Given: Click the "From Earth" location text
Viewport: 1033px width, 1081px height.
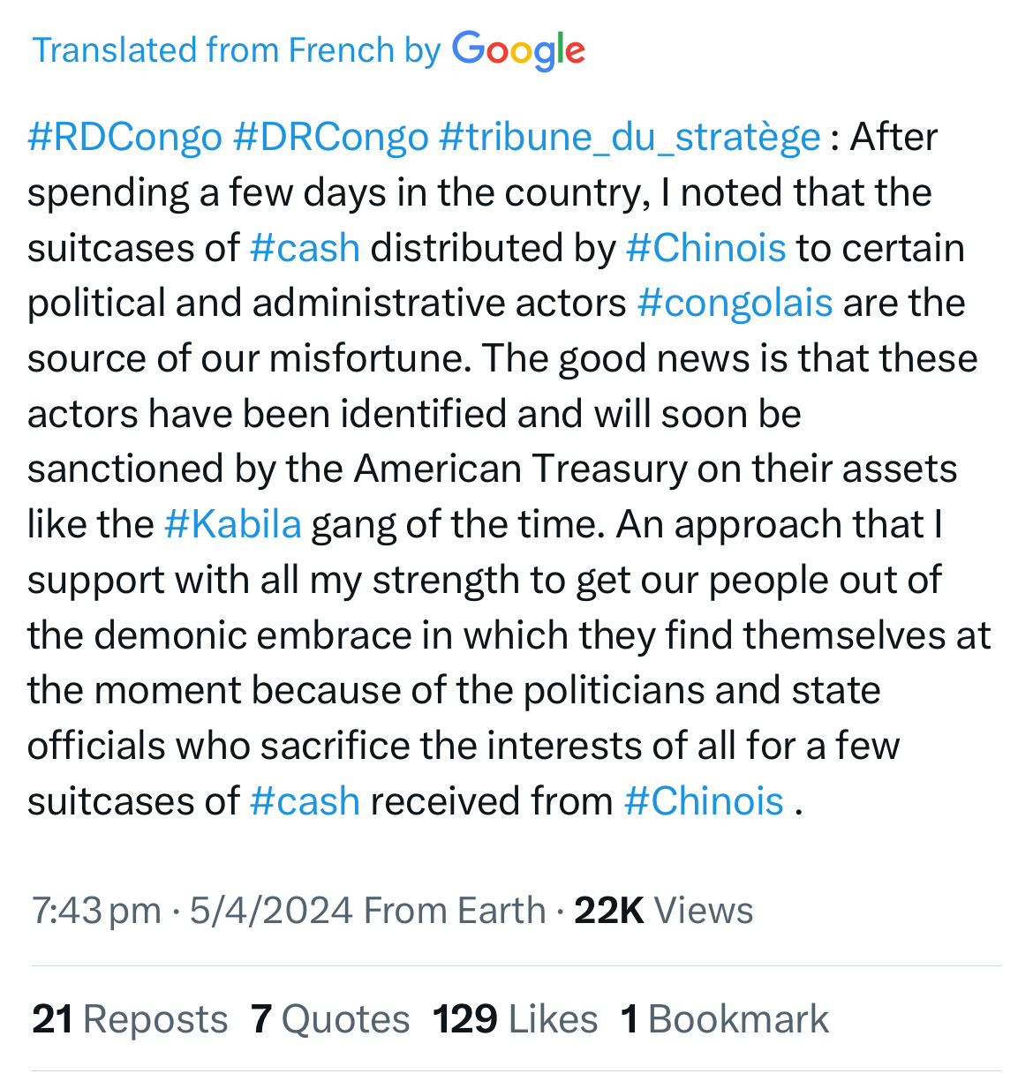Looking at the screenshot, I should pos(455,911).
